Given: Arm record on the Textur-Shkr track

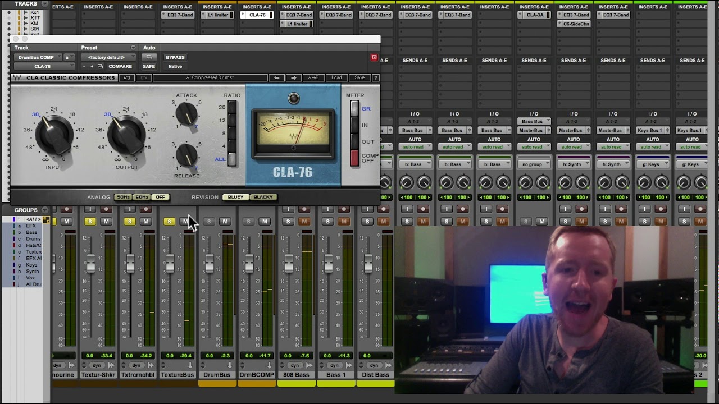Looking at the screenshot, I should tap(106, 209).
